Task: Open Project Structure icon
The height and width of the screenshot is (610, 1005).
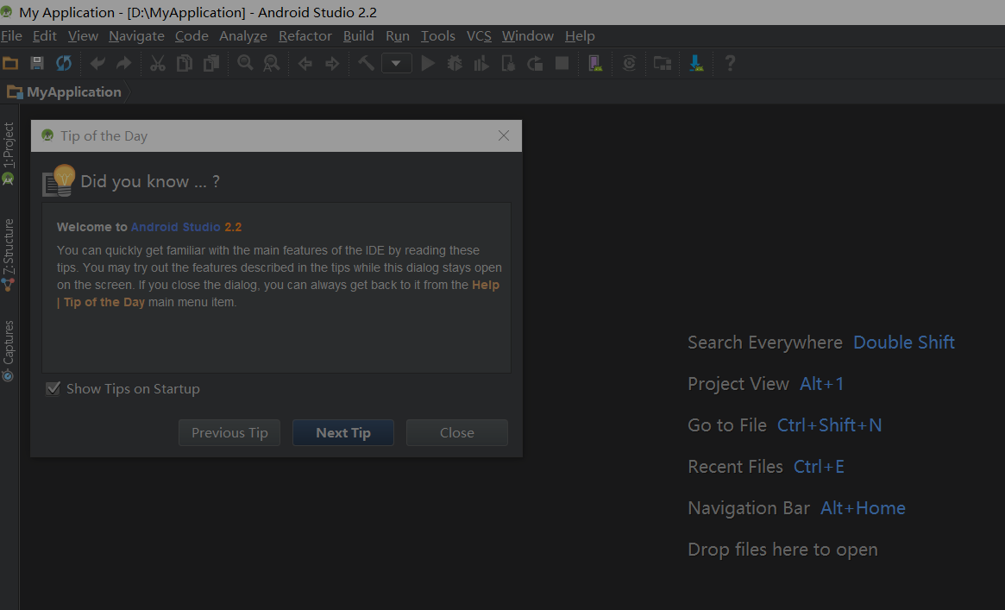Action: tap(663, 64)
